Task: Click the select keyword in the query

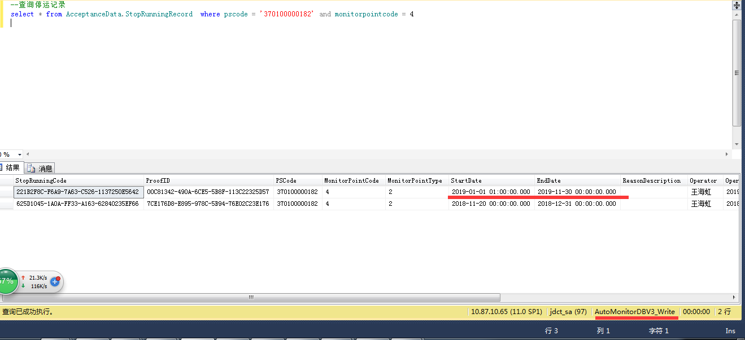Action: click(23, 14)
